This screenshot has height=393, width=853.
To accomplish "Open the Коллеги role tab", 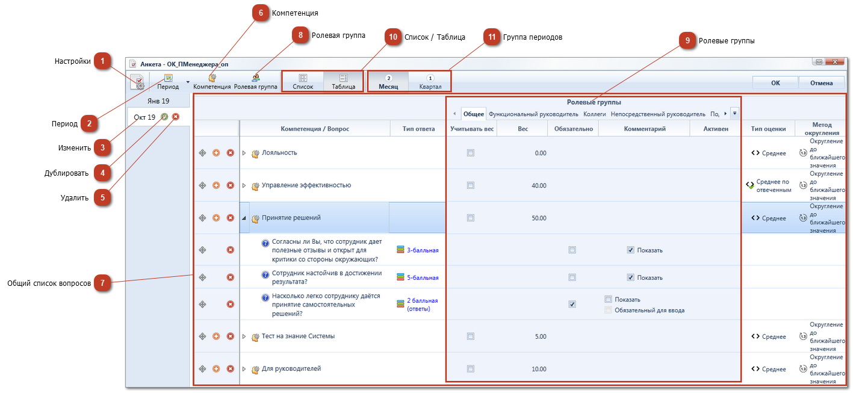I will point(595,114).
